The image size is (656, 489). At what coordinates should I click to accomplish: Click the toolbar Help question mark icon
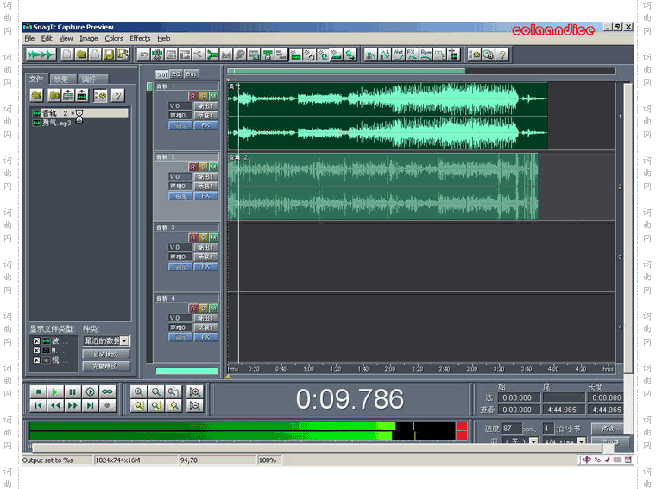(502, 54)
